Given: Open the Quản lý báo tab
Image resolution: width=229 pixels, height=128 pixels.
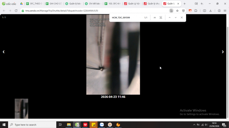Looking at the screenshot, I should 73,4.
